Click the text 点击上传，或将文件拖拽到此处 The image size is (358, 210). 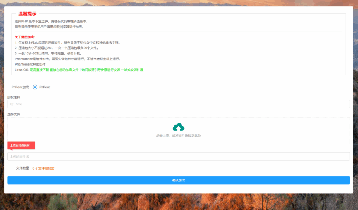178,135
